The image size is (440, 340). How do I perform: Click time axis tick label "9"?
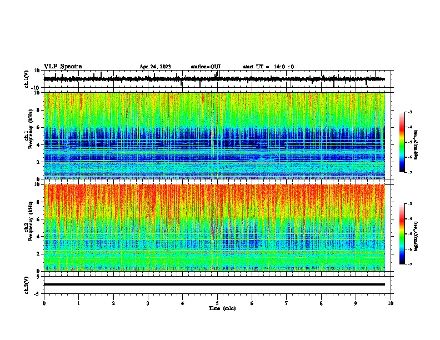356,303
